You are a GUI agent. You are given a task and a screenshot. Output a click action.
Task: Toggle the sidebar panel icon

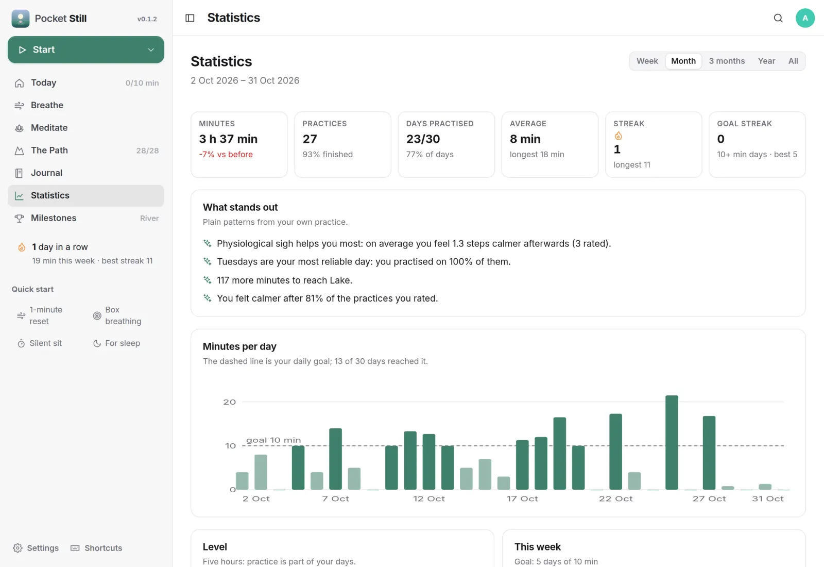click(x=190, y=18)
